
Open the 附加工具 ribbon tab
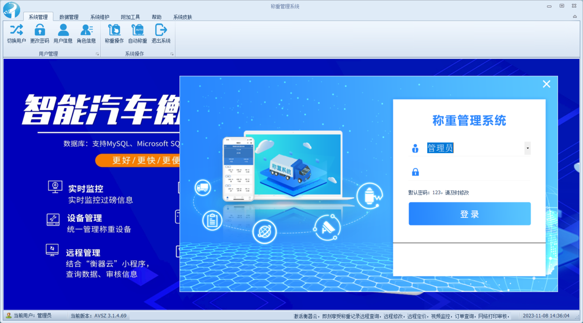click(130, 17)
